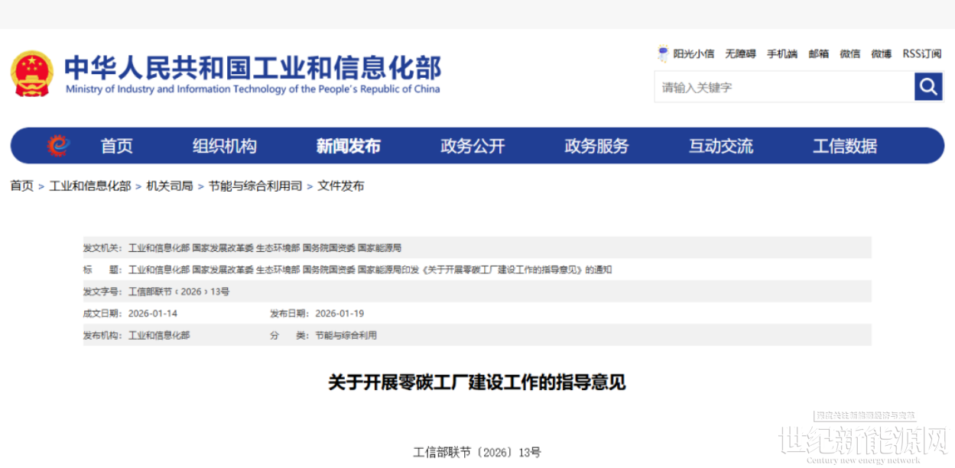Click 文件发布 breadcrumb link

pyautogui.click(x=341, y=186)
